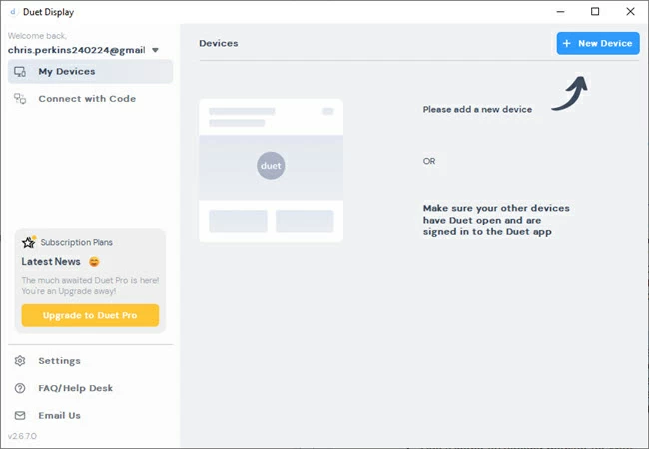Click the 'Please add a new device' text
Image resolution: width=649 pixels, height=449 pixels.
(477, 109)
